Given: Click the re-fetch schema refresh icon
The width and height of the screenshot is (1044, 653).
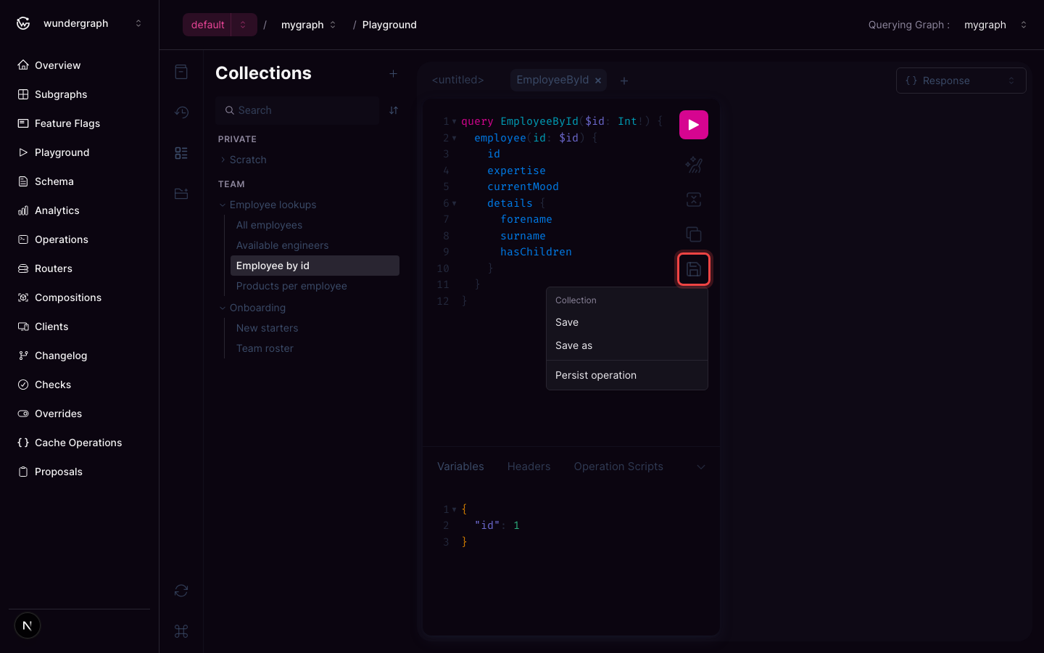Looking at the screenshot, I should click(x=181, y=591).
